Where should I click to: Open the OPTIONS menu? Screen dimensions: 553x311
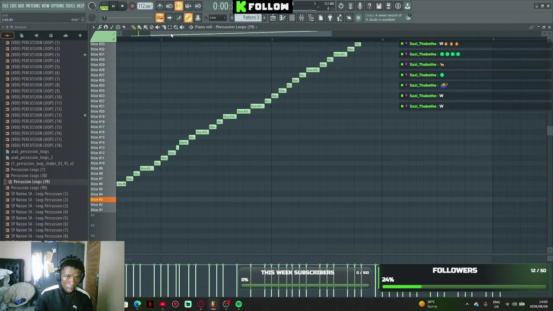(57, 6)
